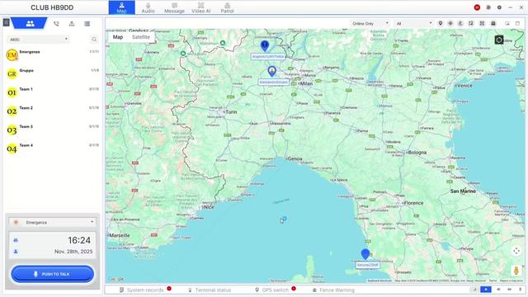
Task: Open Fence Warning in bottom bar
Action: click(333, 290)
